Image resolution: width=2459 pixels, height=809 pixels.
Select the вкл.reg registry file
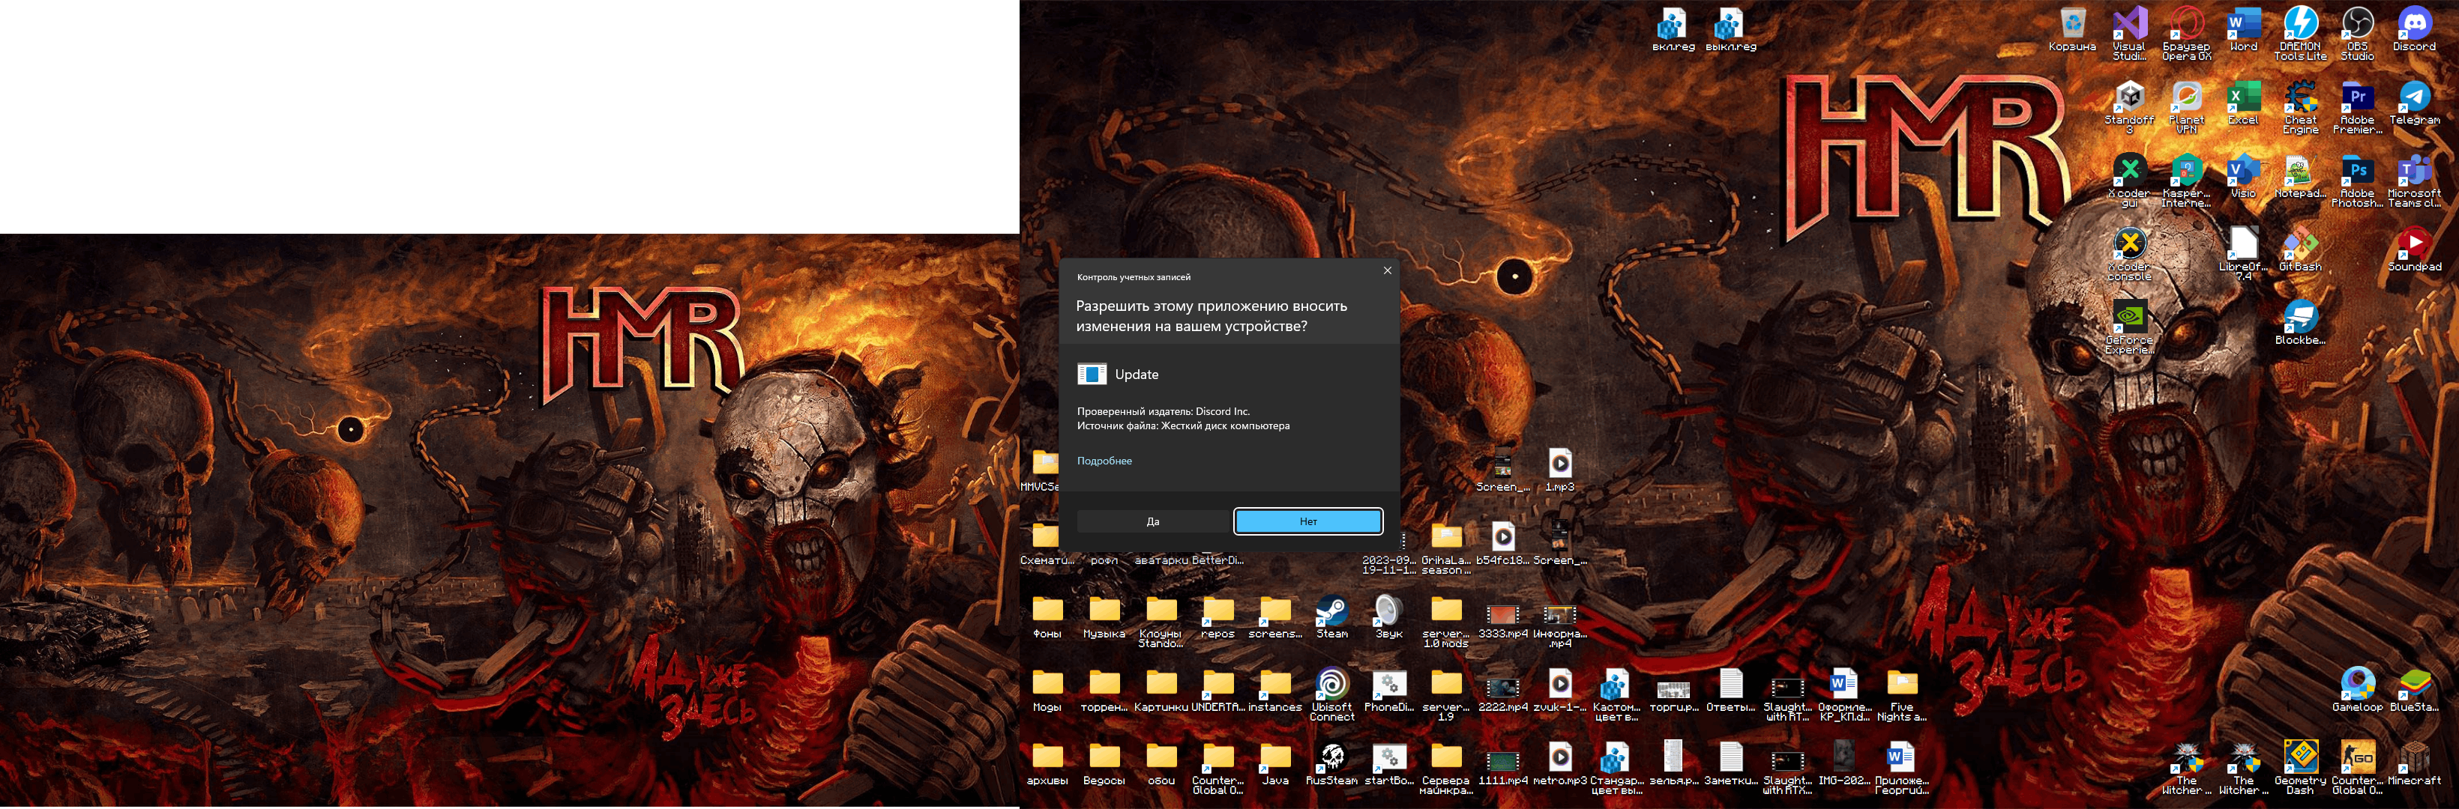(x=1673, y=31)
